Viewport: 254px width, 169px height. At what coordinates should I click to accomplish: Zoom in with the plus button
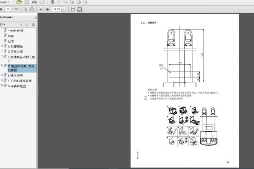(x=47, y=9)
